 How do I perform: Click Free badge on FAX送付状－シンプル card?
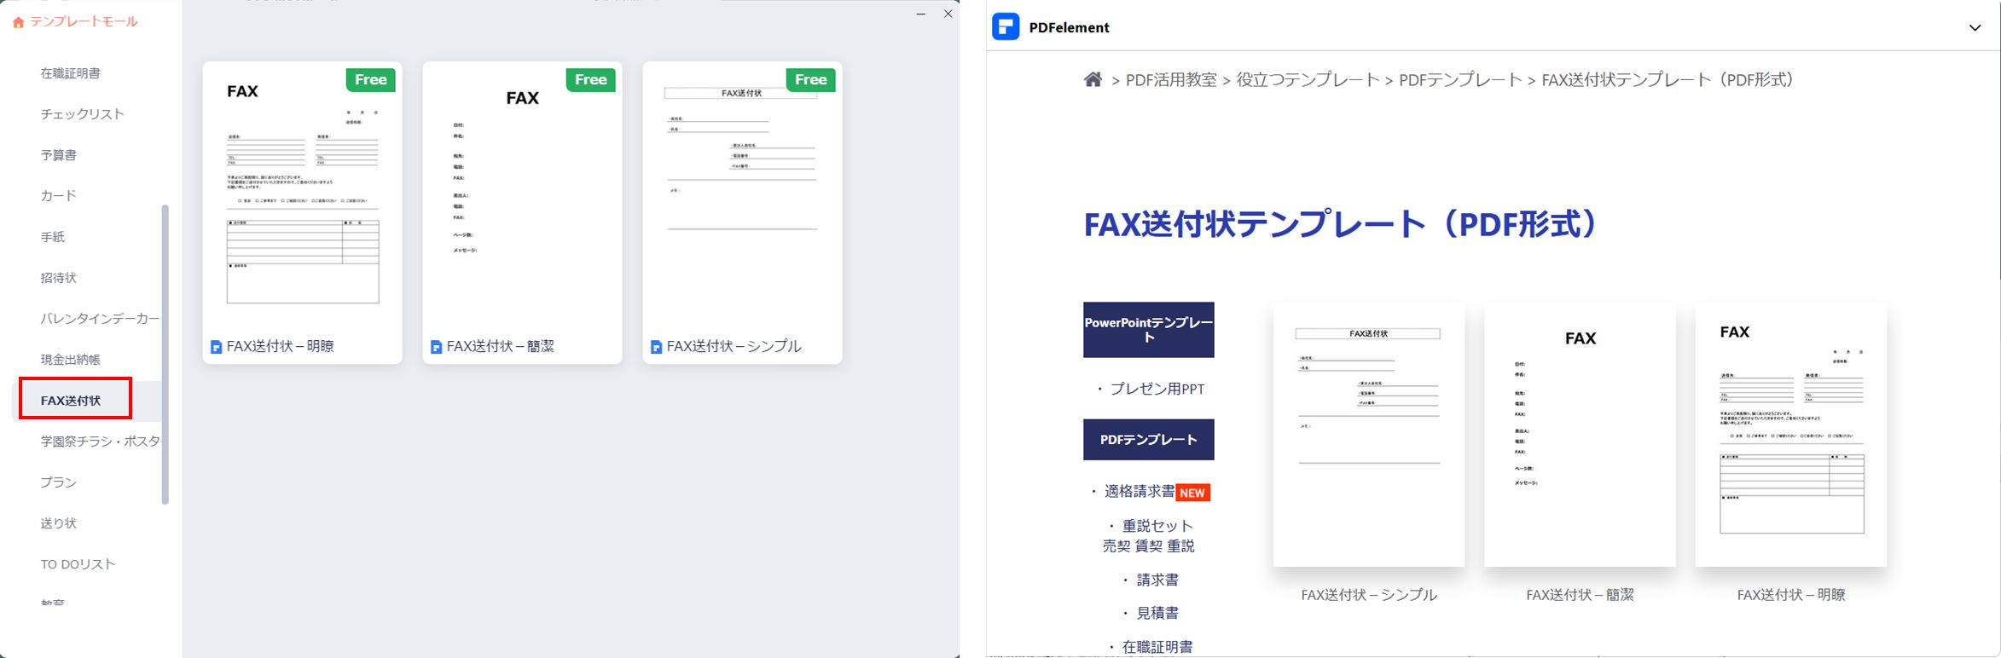811,80
